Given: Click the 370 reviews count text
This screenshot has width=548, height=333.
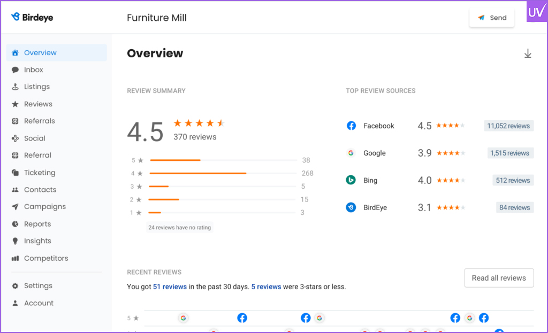Looking at the screenshot, I should tap(195, 137).
